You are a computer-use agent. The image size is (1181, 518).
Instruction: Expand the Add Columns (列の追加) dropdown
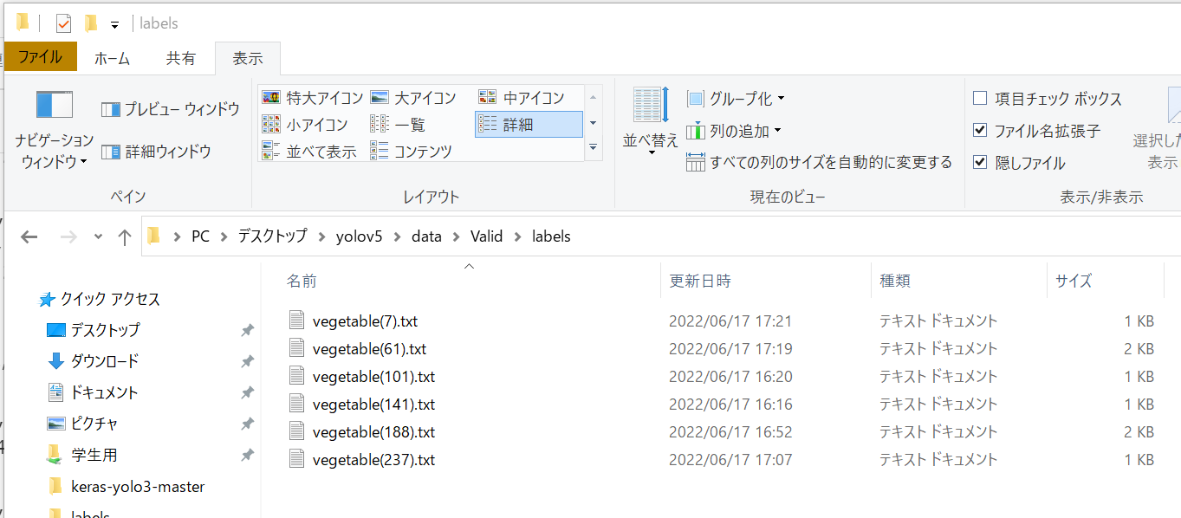pyautogui.click(x=734, y=131)
